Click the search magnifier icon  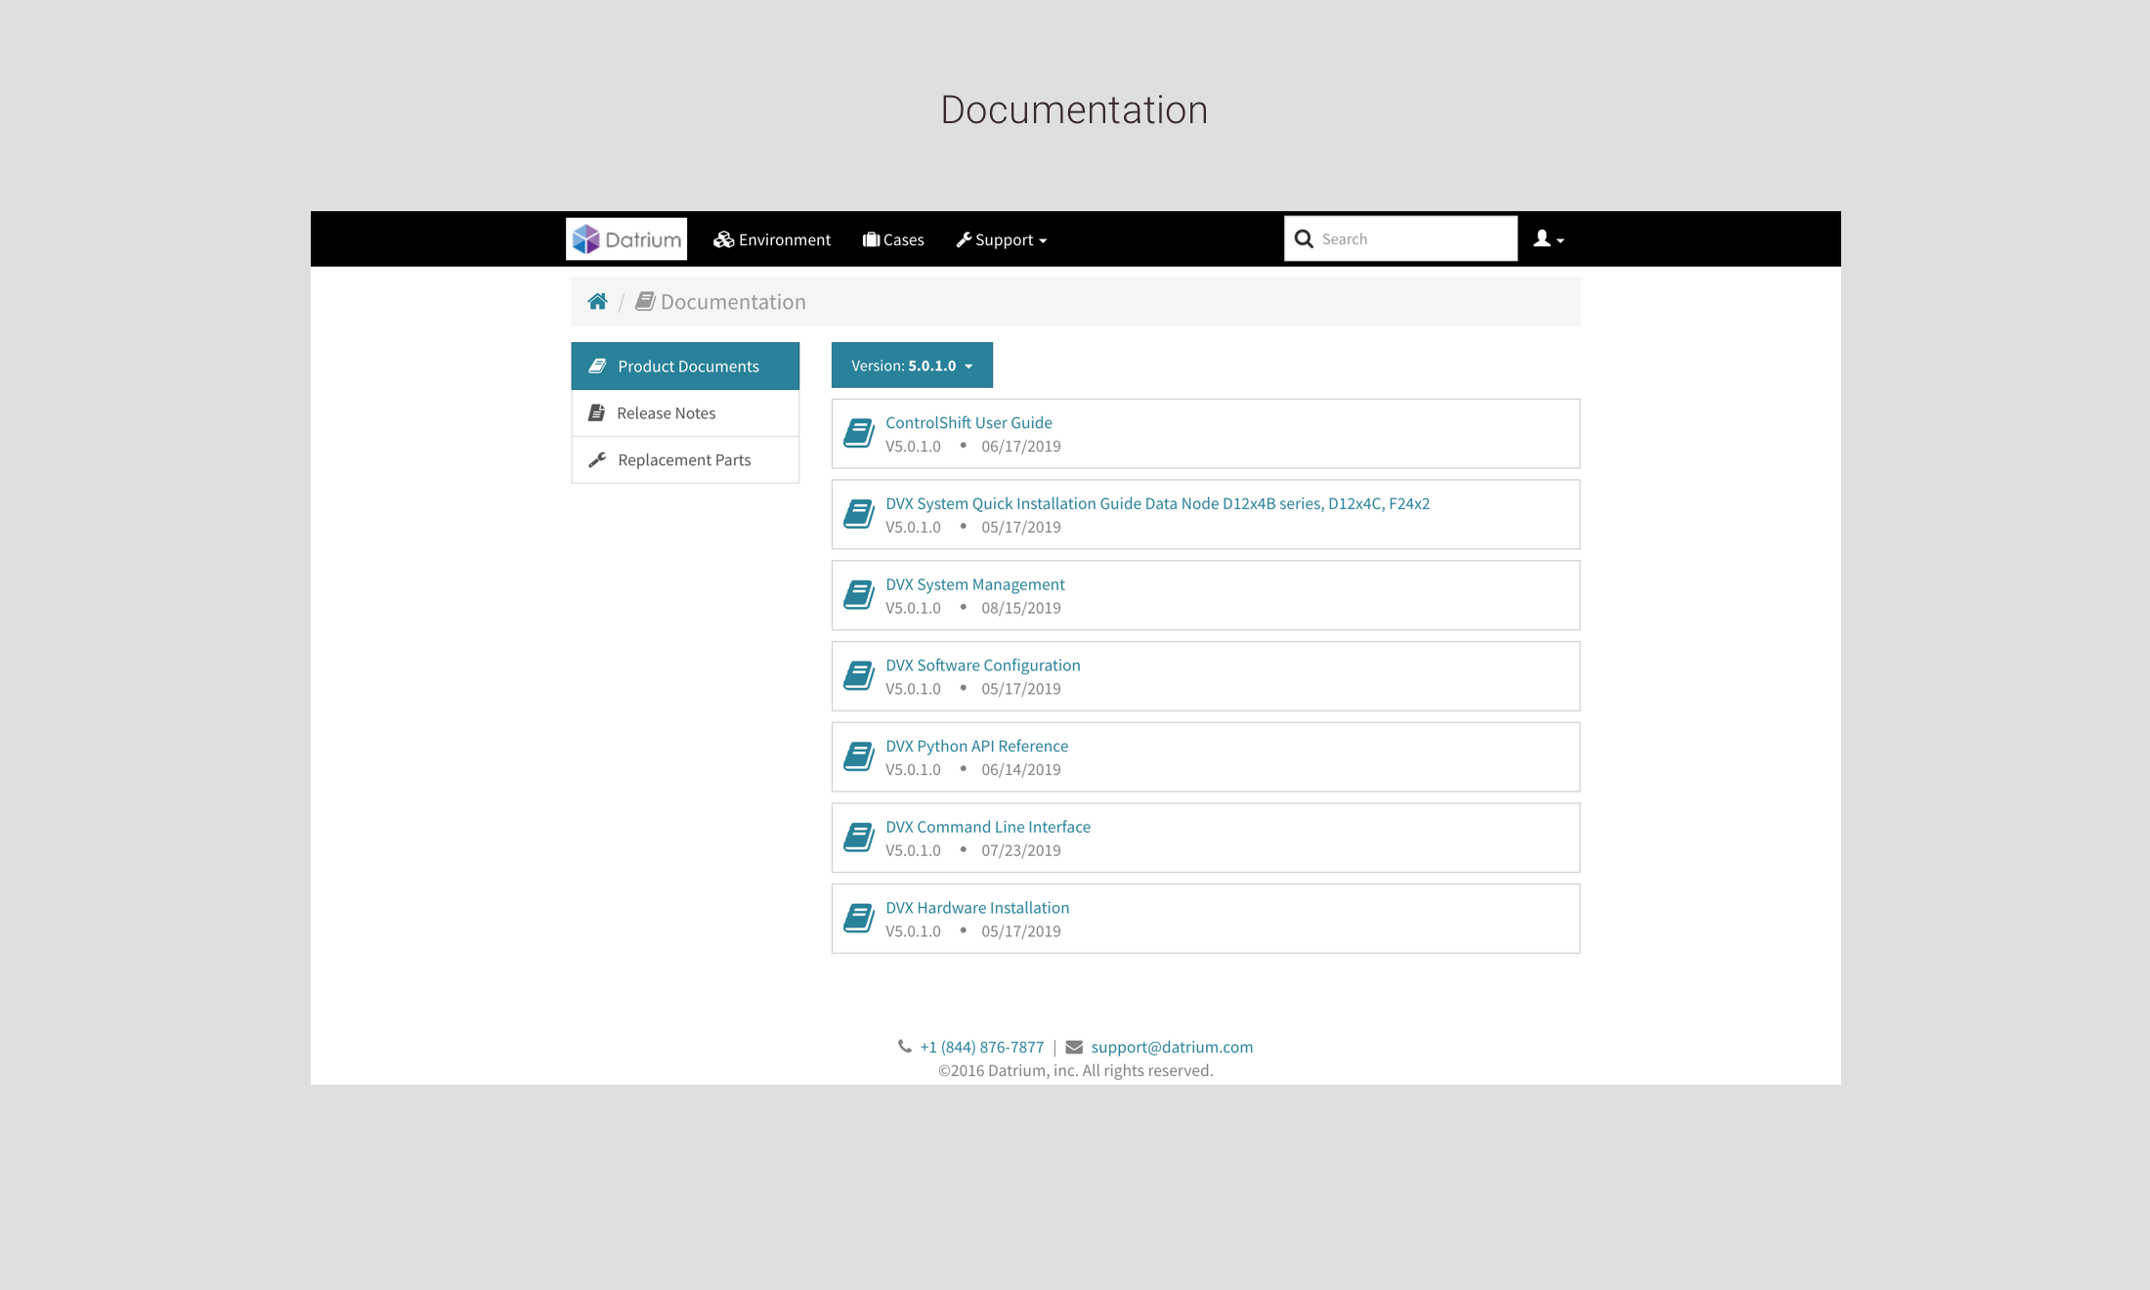pyautogui.click(x=1304, y=239)
